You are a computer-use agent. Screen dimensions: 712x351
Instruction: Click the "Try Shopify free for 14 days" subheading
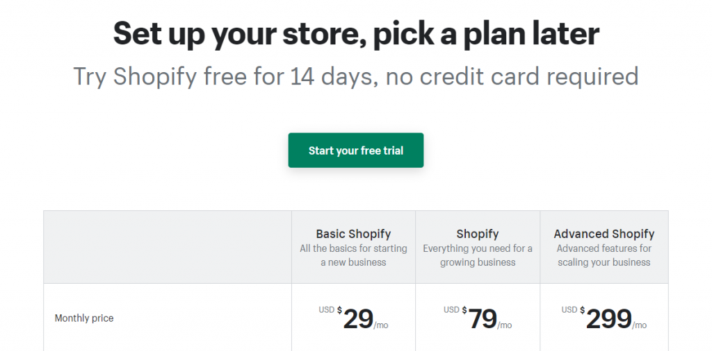coord(356,76)
